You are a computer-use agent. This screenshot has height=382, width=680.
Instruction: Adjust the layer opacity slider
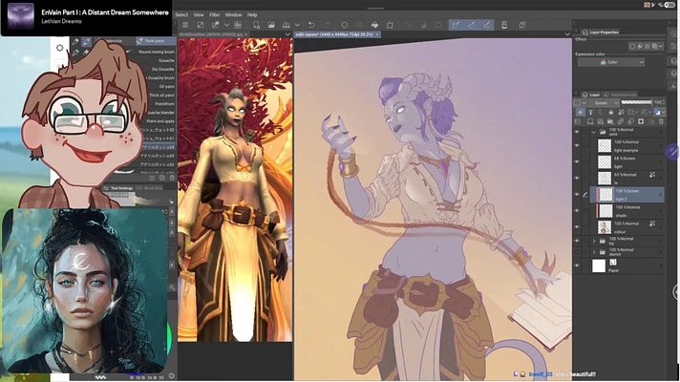(x=636, y=102)
